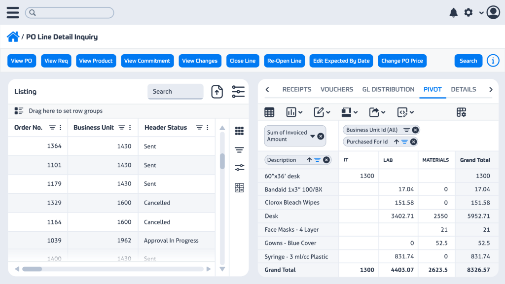This screenshot has height=284, width=505.
Task: Open the code edit dropdown
Action: click(x=405, y=112)
